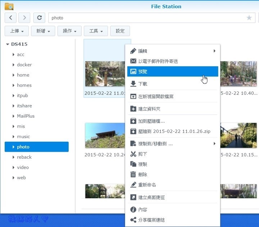This screenshot has height=227, width=259.
Task: Click the forward navigation arrow button
Action: pos(24,18)
